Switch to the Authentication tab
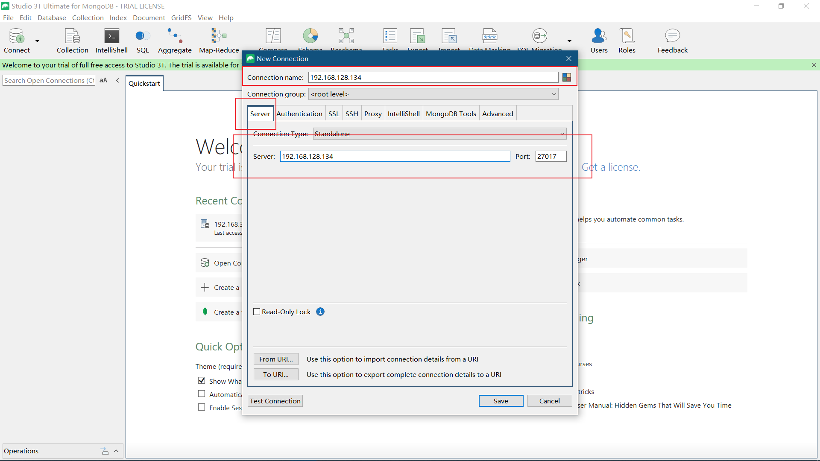The height and width of the screenshot is (461, 820). click(299, 114)
